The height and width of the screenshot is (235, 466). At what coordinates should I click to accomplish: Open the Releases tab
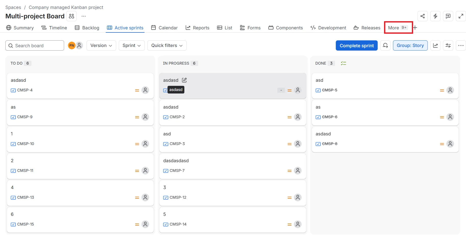[x=367, y=28]
